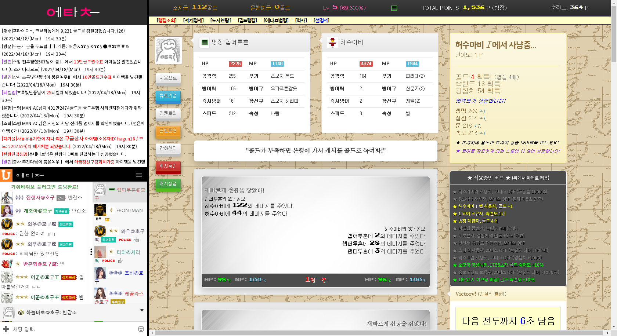Click the TOTAL POINTS 1,536 display
617x336 pixels.
pos(464,8)
